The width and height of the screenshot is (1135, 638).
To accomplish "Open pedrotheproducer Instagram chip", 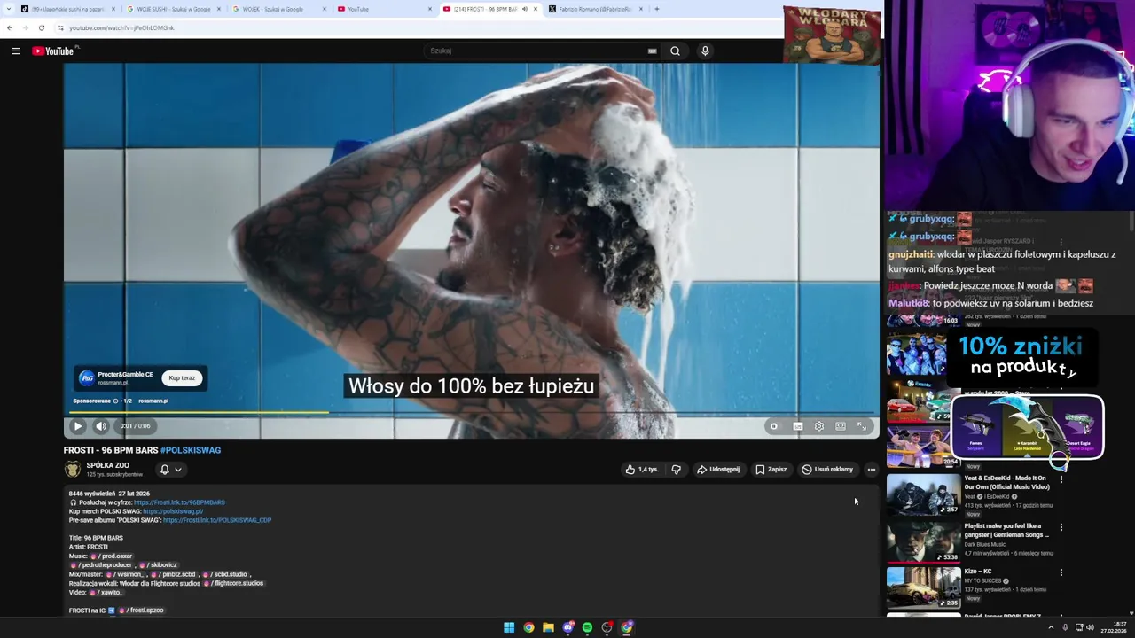I will coord(102,565).
